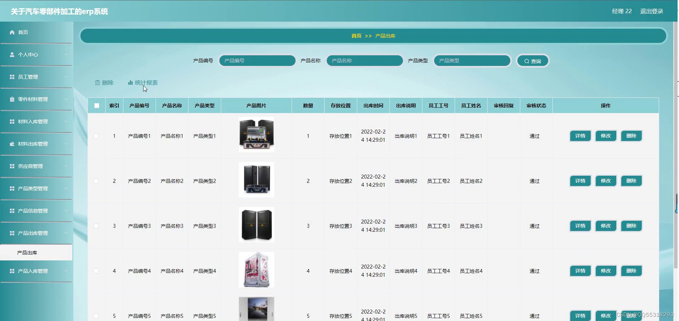The width and height of the screenshot is (679, 321).
Task: Click the grid icon beside 产品信息管理
Action: pos(12,211)
